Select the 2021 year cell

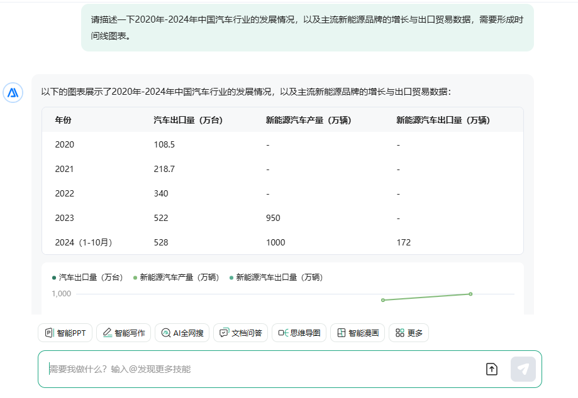pos(65,169)
